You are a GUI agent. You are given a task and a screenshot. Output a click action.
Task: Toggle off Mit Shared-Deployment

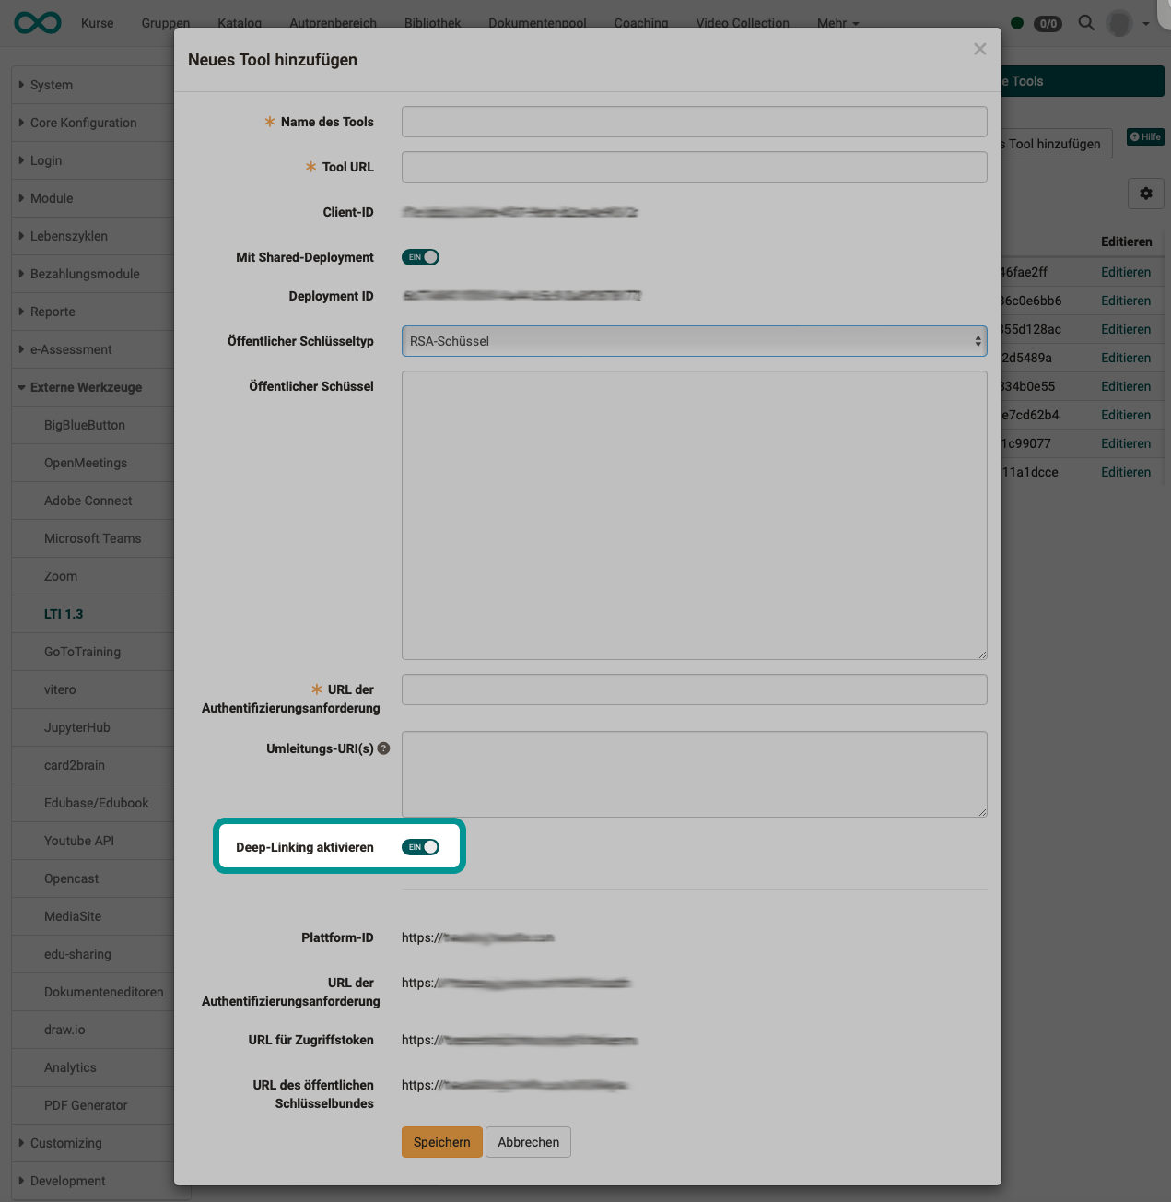tap(420, 257)
